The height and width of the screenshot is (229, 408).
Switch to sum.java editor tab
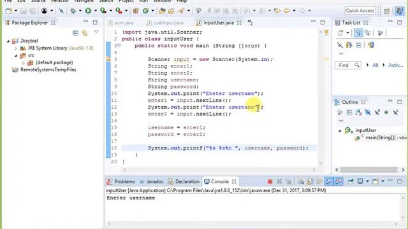pos(121,23)
